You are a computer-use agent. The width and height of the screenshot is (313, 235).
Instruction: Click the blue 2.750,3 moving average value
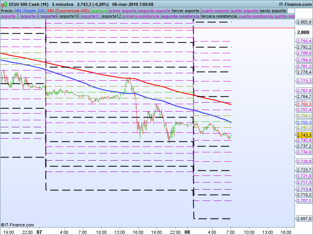[x=304, y=123]
